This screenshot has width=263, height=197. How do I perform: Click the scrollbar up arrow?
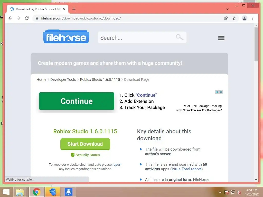[x=256, y=26]
